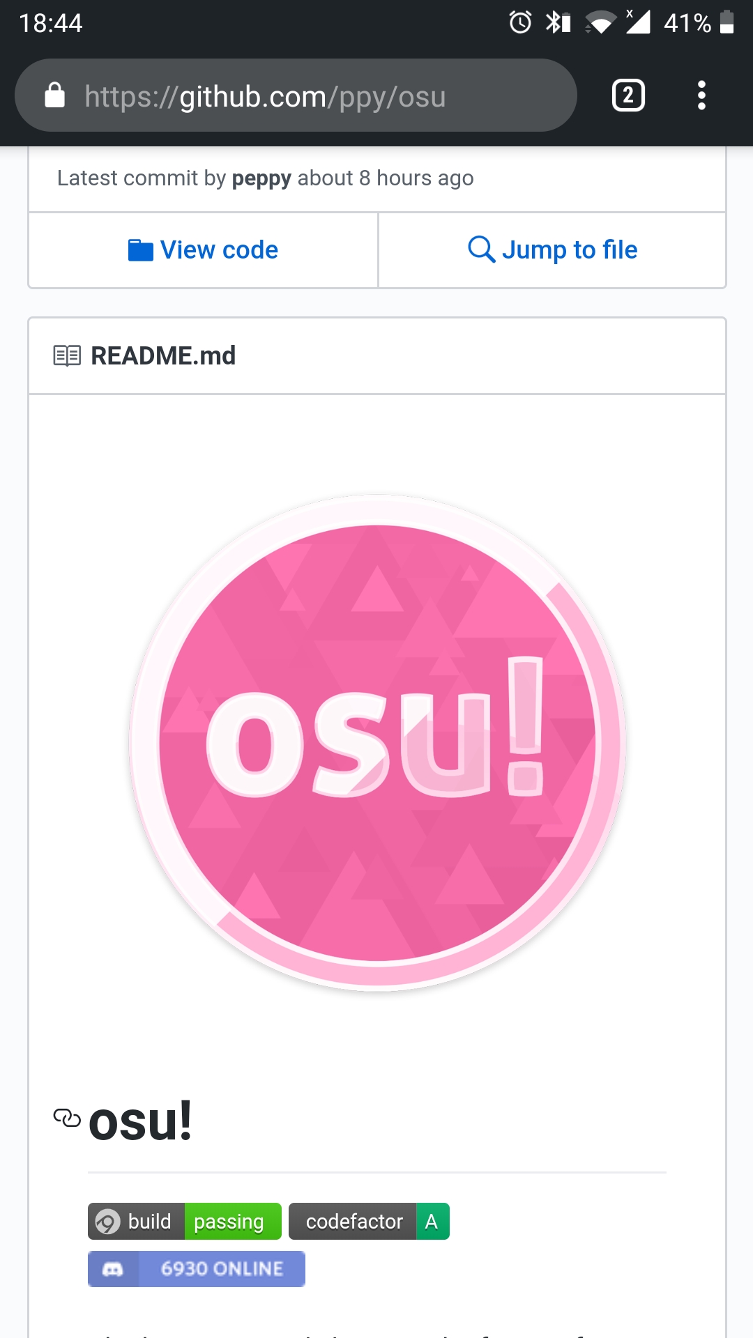Open the View code section
The image size is (753, 1338).
click(x=202, y=249)
